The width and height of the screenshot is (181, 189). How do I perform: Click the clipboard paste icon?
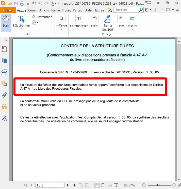click(x=34, y=22)
